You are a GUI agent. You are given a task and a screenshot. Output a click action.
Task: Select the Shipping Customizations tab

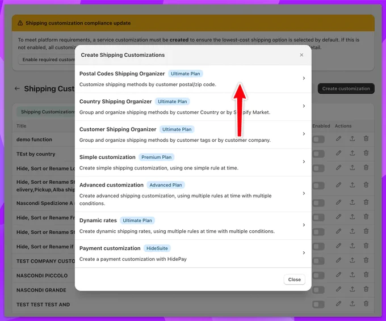point(46,112)
